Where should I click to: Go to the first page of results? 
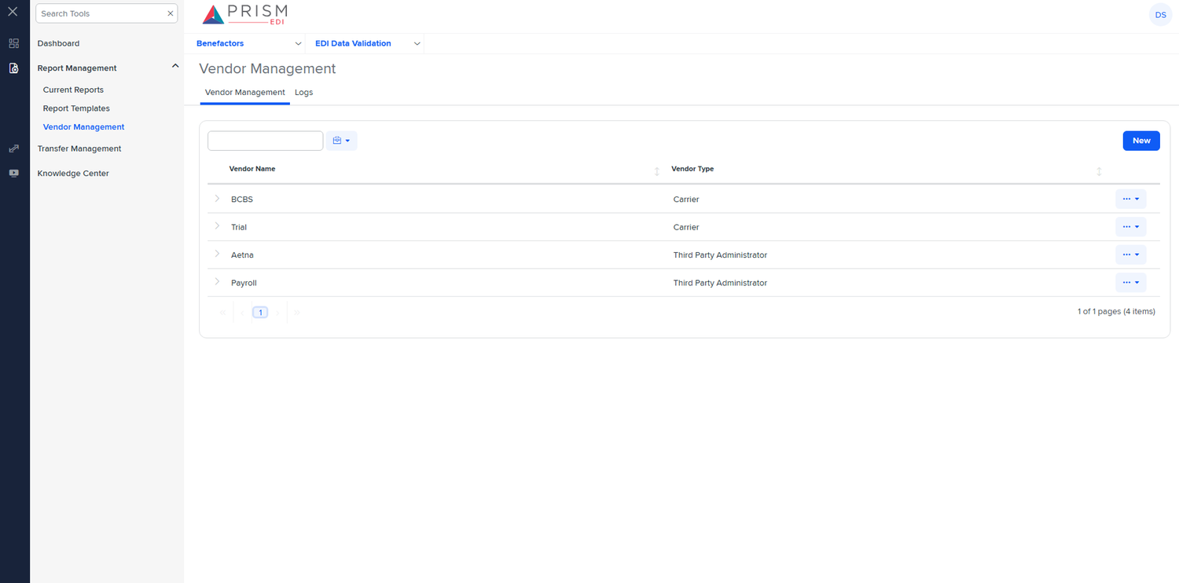222,312
